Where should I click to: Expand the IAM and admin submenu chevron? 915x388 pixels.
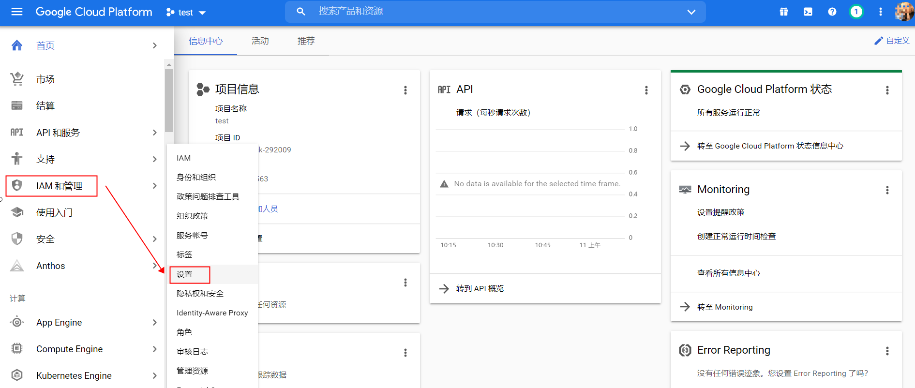pyautogui.click(x=154, y=185)
